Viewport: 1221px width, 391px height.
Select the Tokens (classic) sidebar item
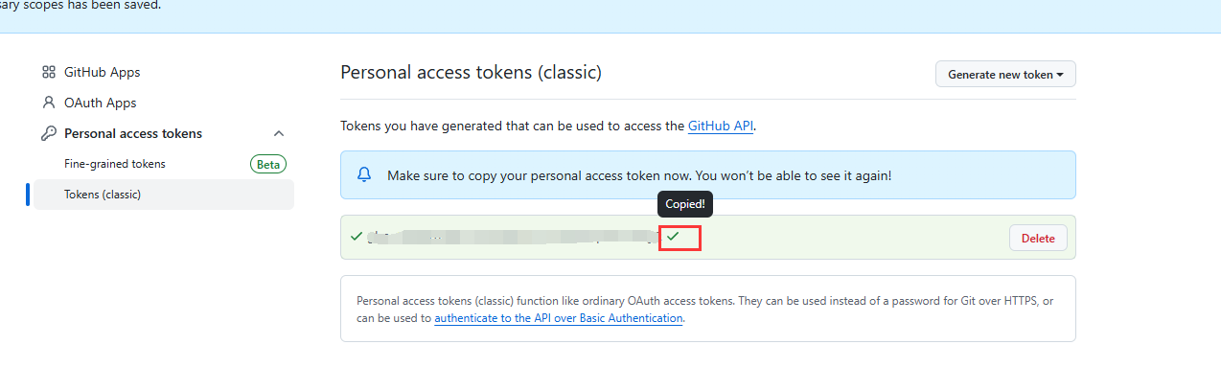(x=103, y=195)
